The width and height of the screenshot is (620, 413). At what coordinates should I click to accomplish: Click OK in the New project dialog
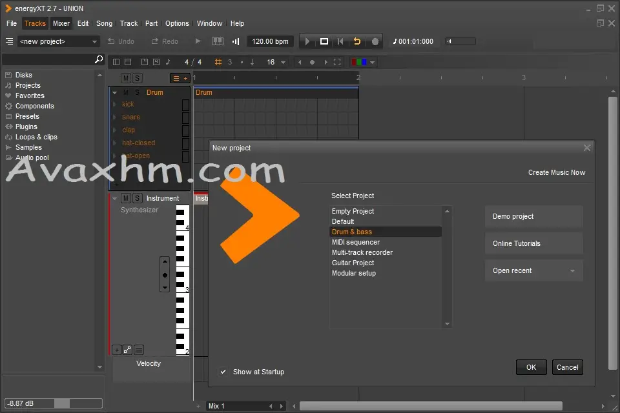pos(532,367)
